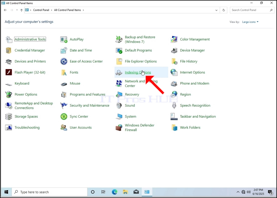This screenshot has height=198, width=277.
Task: Open the System computer icon
Action: click(x=119, y=117)
